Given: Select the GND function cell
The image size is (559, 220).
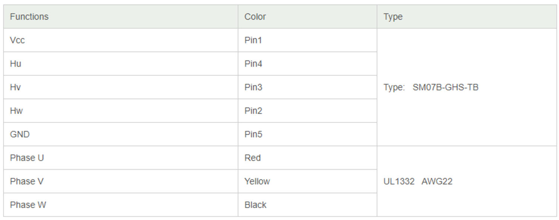Looking at the screenshot, I should tap(20, 134).
